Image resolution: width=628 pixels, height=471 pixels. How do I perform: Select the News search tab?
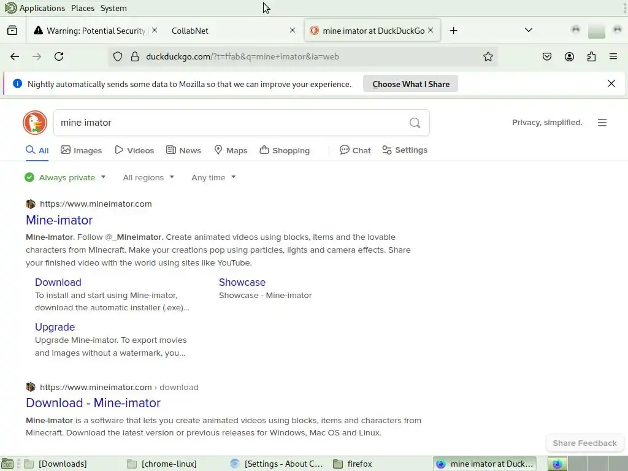click(183, 150)
